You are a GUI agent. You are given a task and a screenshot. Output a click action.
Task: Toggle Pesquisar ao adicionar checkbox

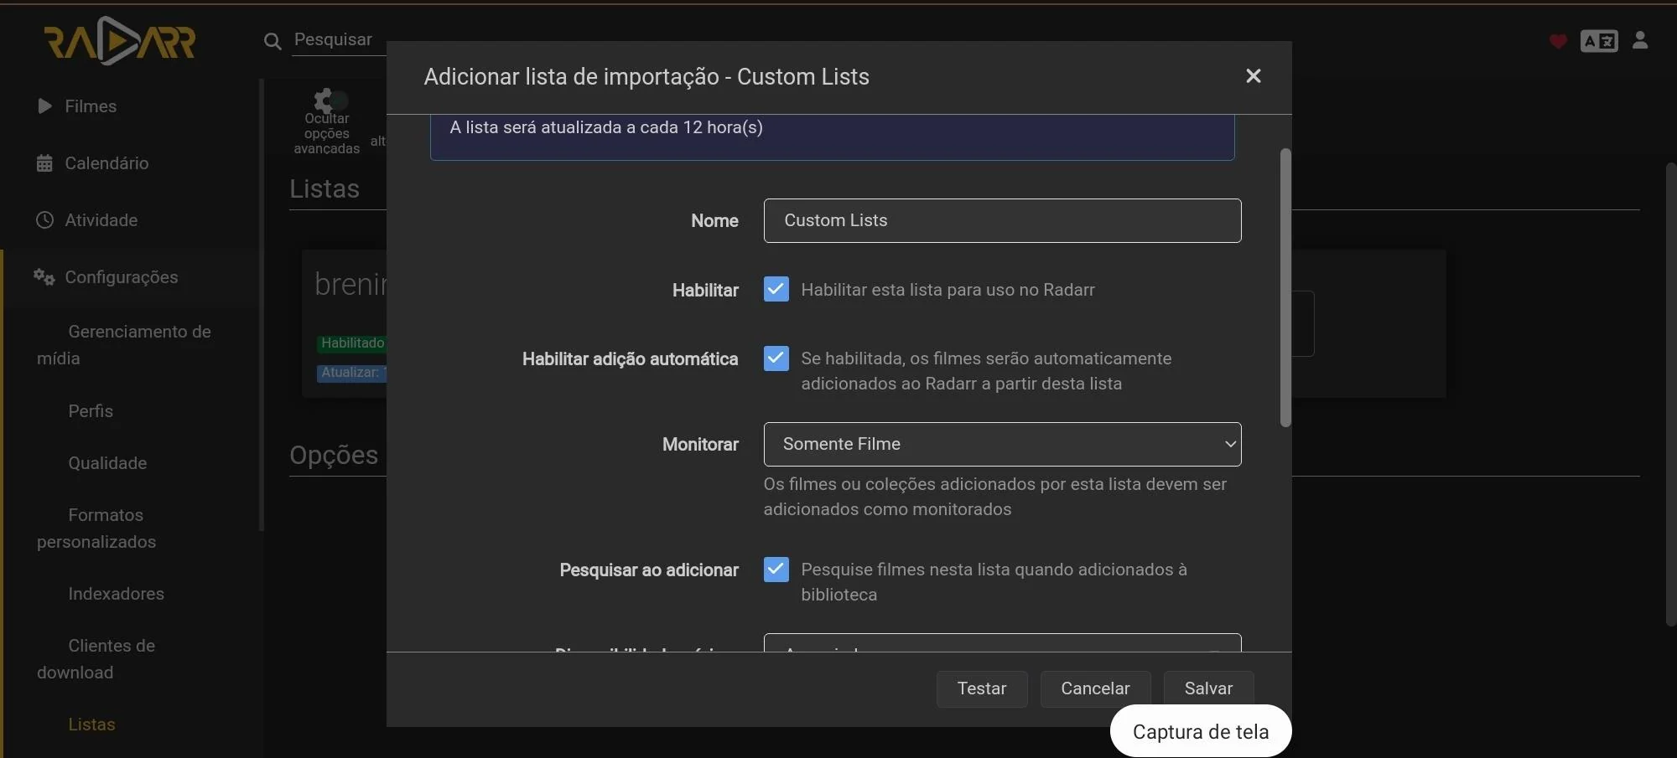pyautogui.click(x=776, y=570)
